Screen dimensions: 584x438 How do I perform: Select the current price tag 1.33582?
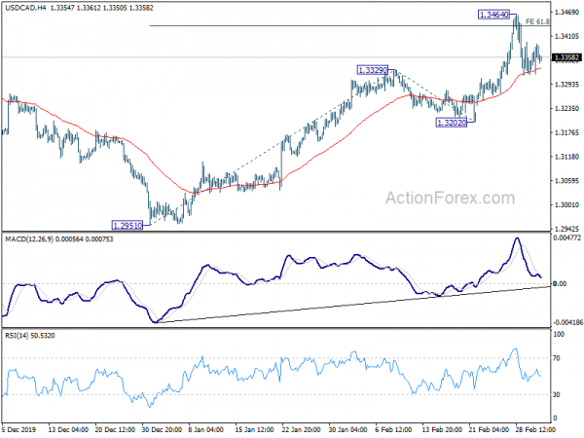coord(566,57)
